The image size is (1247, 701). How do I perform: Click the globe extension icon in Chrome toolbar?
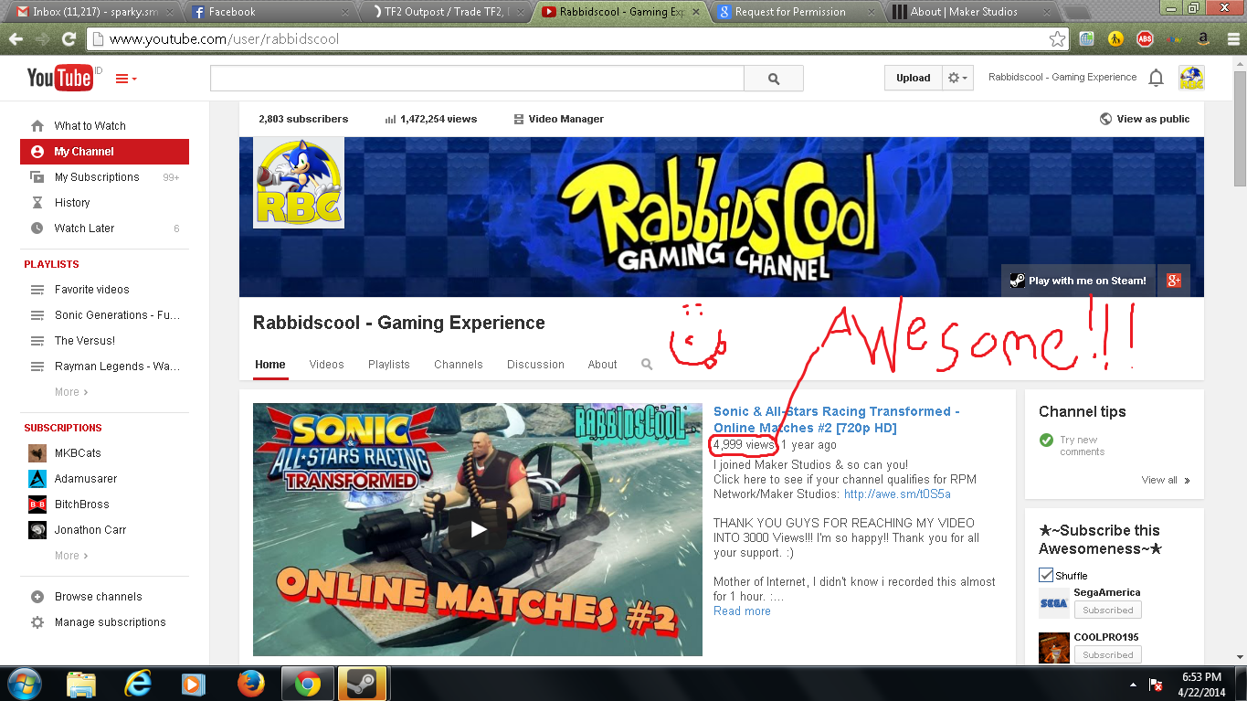[x=1086, y=39]
